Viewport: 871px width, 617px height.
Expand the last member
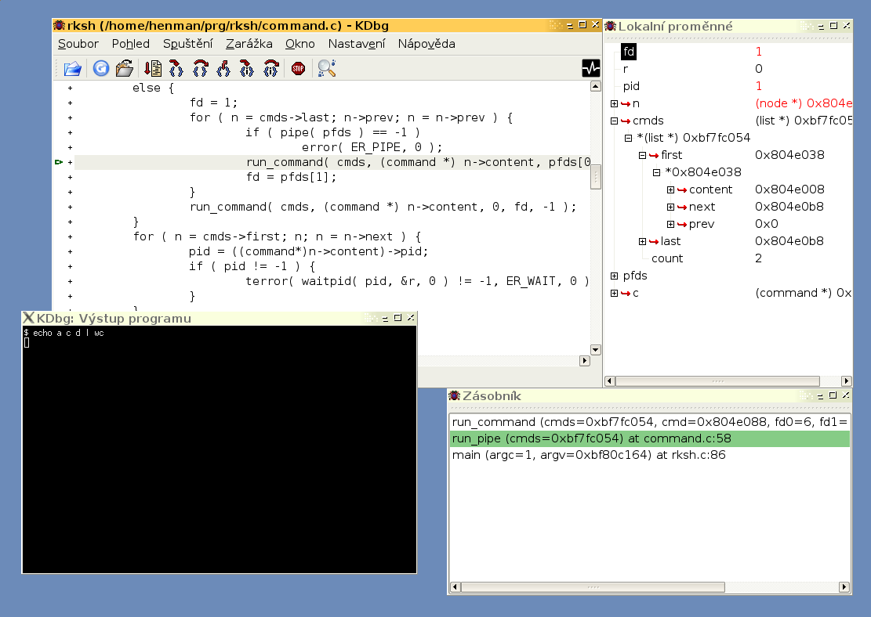click(x=642, y=241)
